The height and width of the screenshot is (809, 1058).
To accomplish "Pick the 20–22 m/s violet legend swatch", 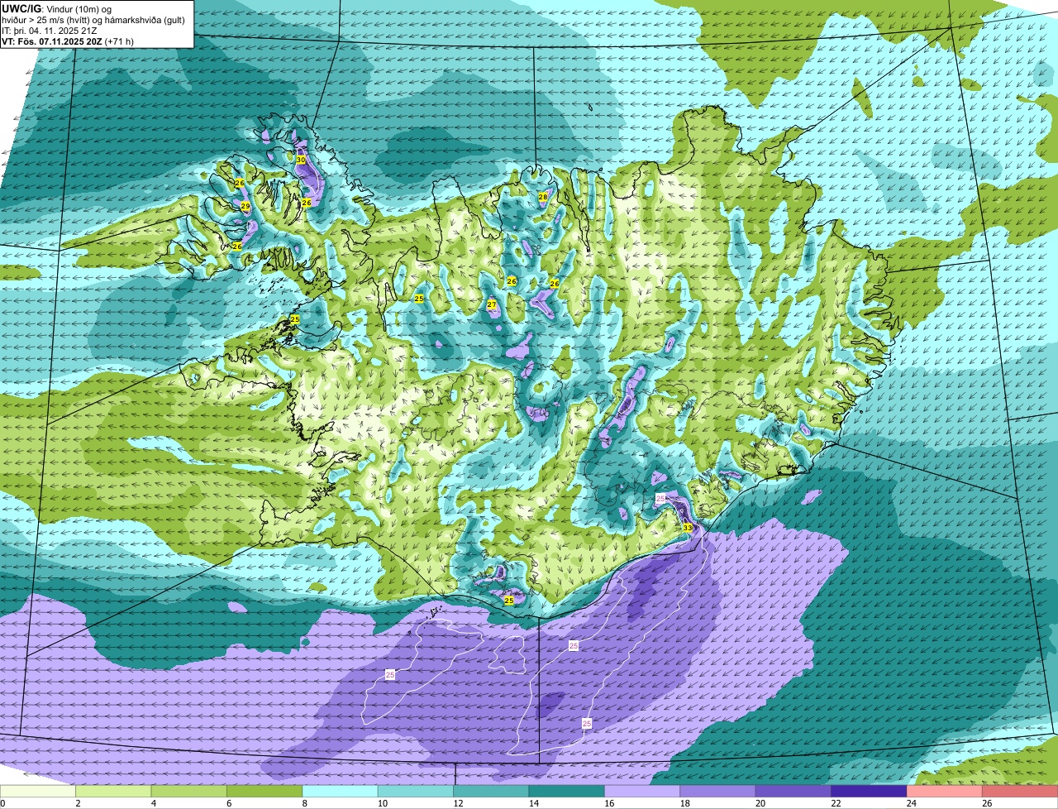I will 793,791.
